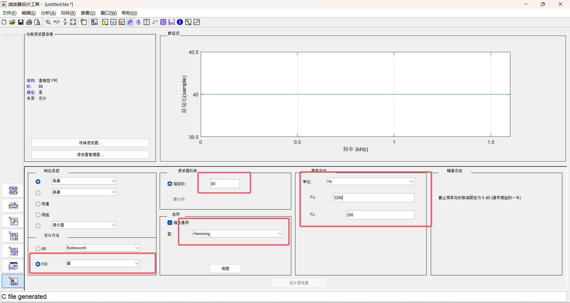The height and width of the screenshot is (303, 570).
Task: Display the step response plot
Action: (155, 22)
